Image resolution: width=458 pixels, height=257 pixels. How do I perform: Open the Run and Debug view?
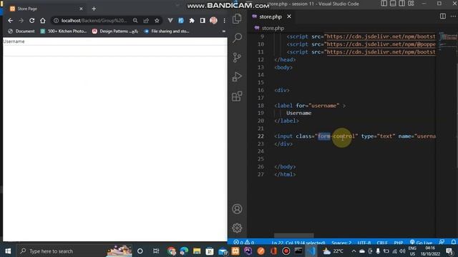point(237,76)
